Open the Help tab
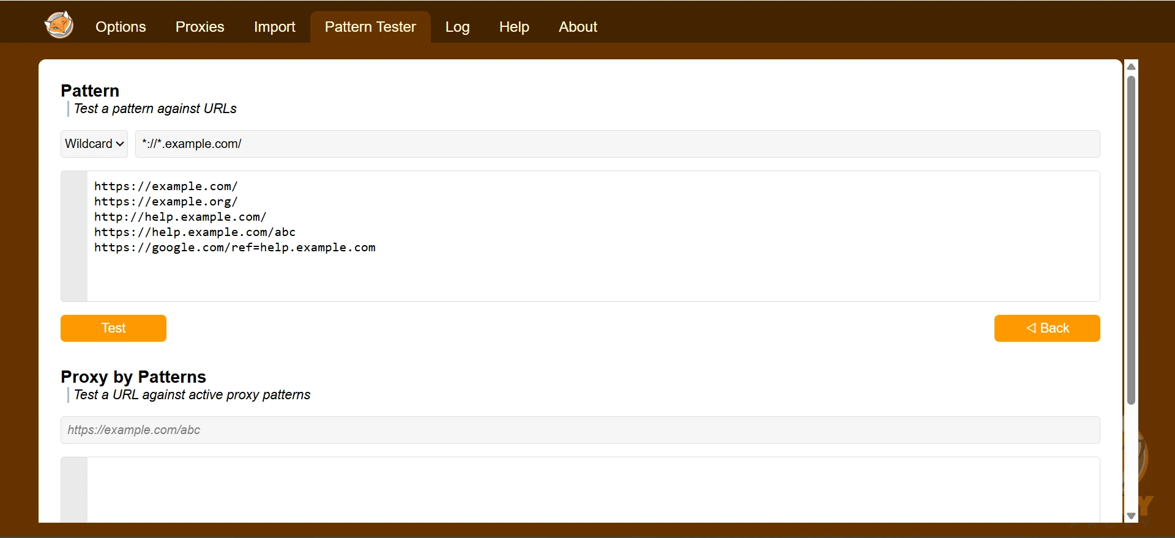 (513, 27)
